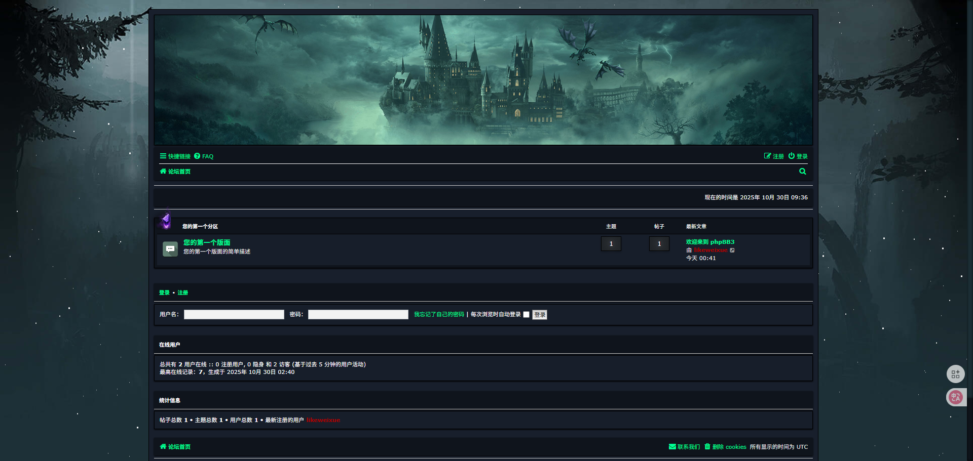Click the grid widget floating button
Screen dimensions: 973x461
click(955, 374)
